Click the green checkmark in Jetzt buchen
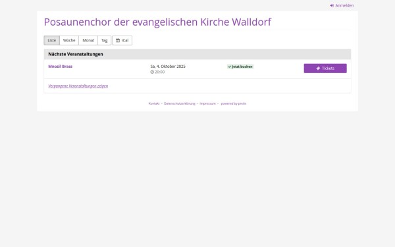 click(230, 67)
